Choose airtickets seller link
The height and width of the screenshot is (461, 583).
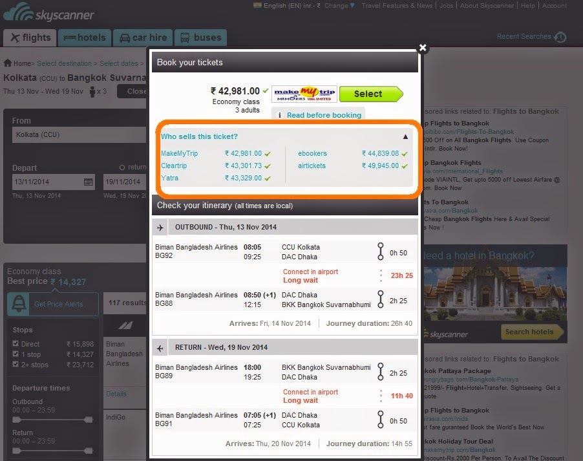pyautogui.click(x=312, y=166)
